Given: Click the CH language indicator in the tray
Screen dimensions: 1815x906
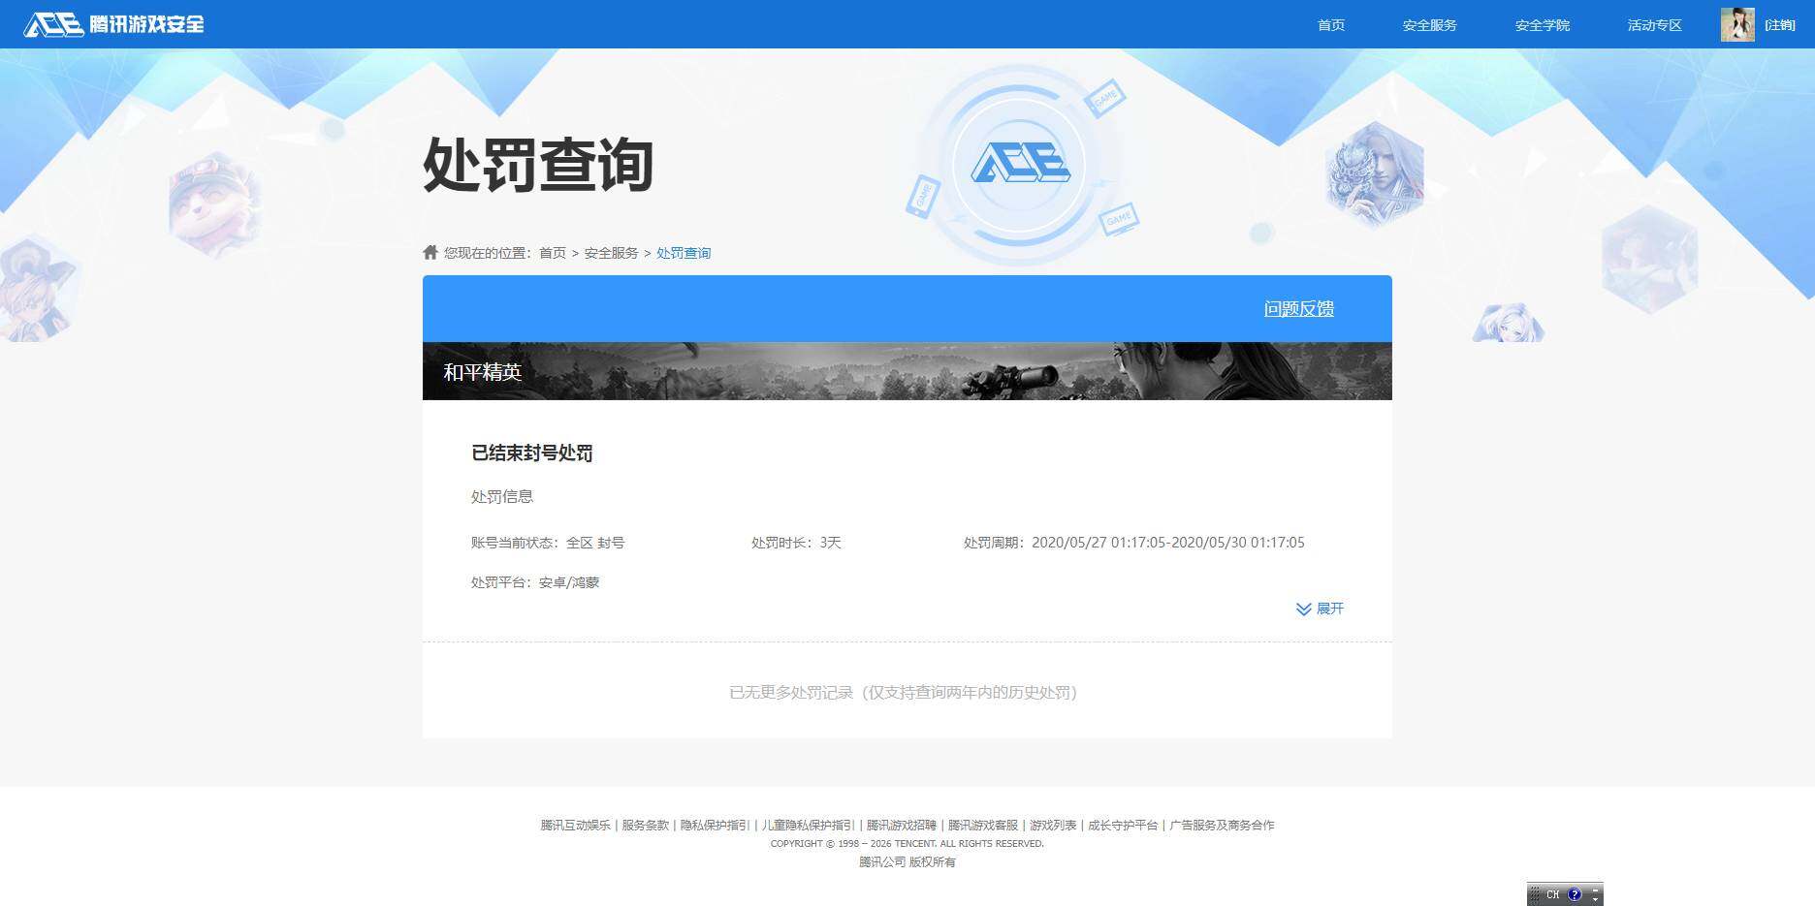Looking at the screenshot, I should pos(1554,894).
